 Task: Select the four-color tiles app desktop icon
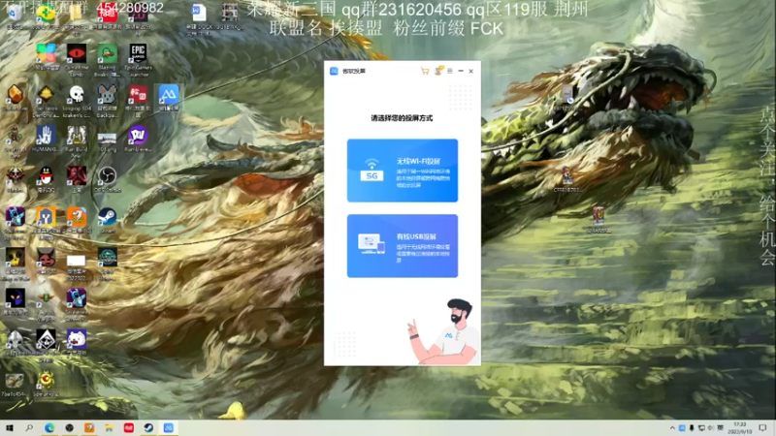(46, 57)
